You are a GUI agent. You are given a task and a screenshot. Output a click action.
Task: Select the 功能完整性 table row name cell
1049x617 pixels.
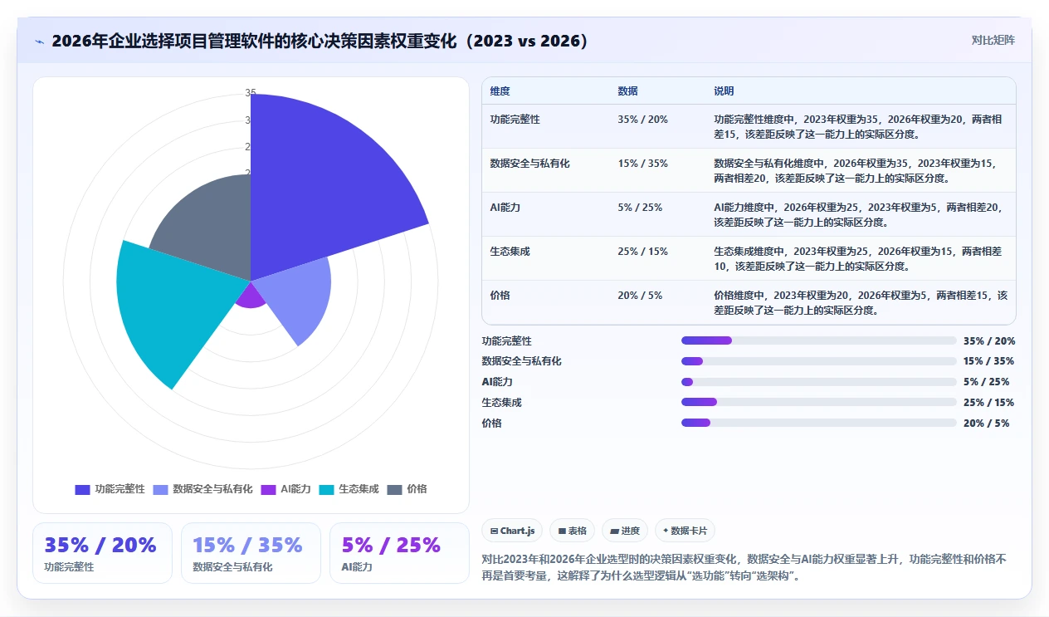click(515, 120)
